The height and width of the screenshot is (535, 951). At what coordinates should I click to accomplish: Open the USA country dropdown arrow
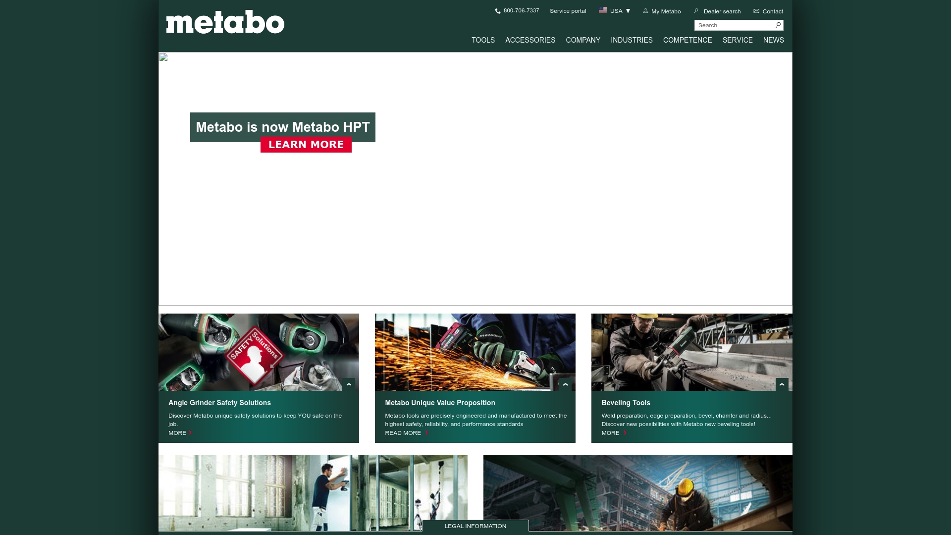[x=628, y=11]
